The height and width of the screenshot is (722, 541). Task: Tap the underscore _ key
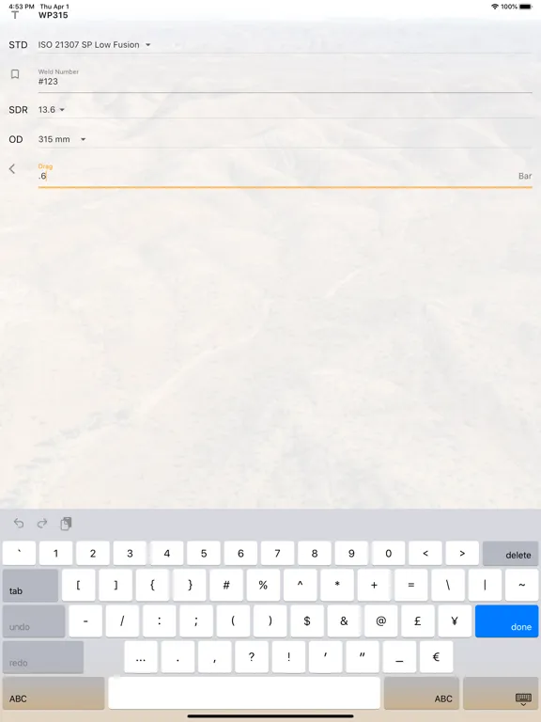(x=399, y=657)
